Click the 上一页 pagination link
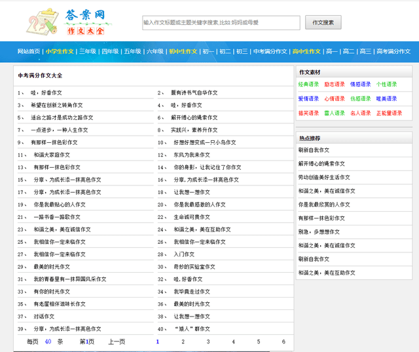The height and width of the screenshot is (352, 419). pos(117,342)
